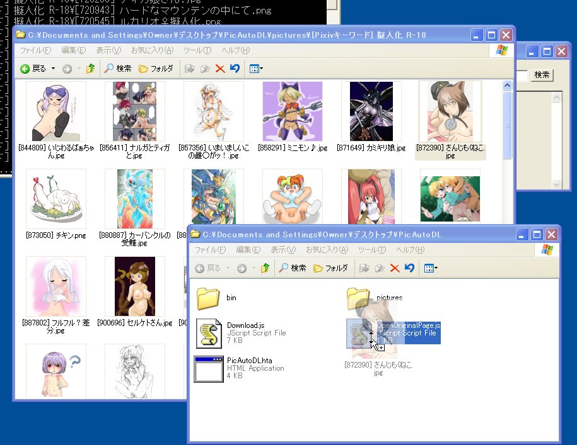
Task: Open Back history dropdown in PicAutoDL window
Action: [228, 268]
